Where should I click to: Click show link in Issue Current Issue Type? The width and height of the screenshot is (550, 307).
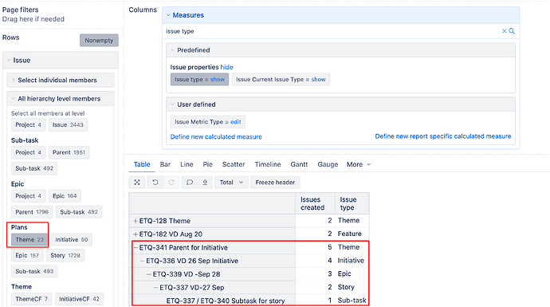(x=318, y=79)
